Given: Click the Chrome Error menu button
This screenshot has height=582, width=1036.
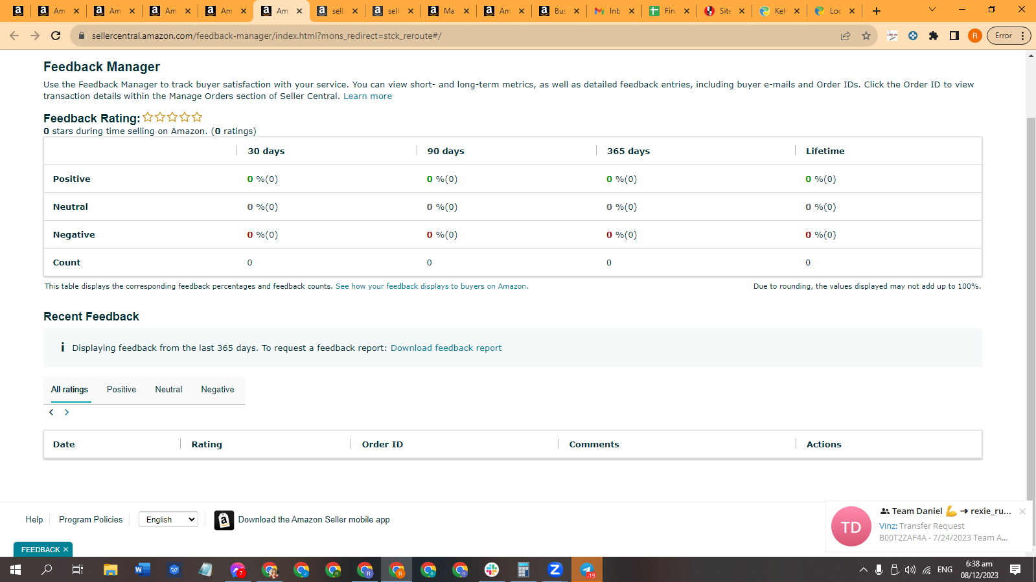Looking at the screenshot, I should pyautogui.click(x=1008, y=36).
